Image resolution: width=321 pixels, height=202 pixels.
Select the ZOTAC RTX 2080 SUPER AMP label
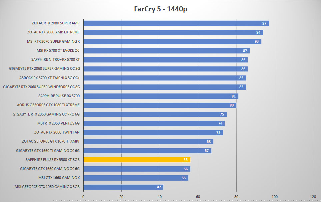coord(55,23)
